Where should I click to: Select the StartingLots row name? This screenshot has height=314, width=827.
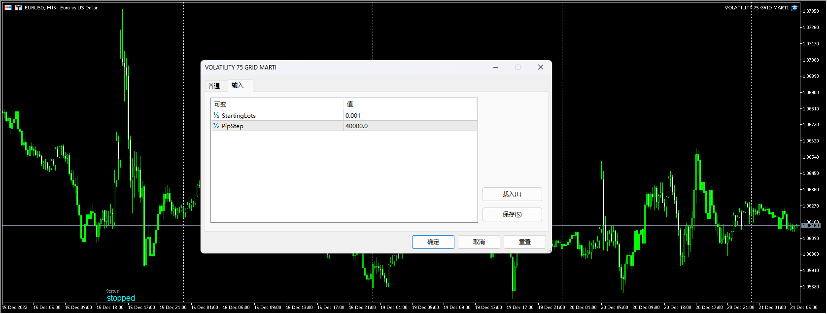click(x=239, y=115)
